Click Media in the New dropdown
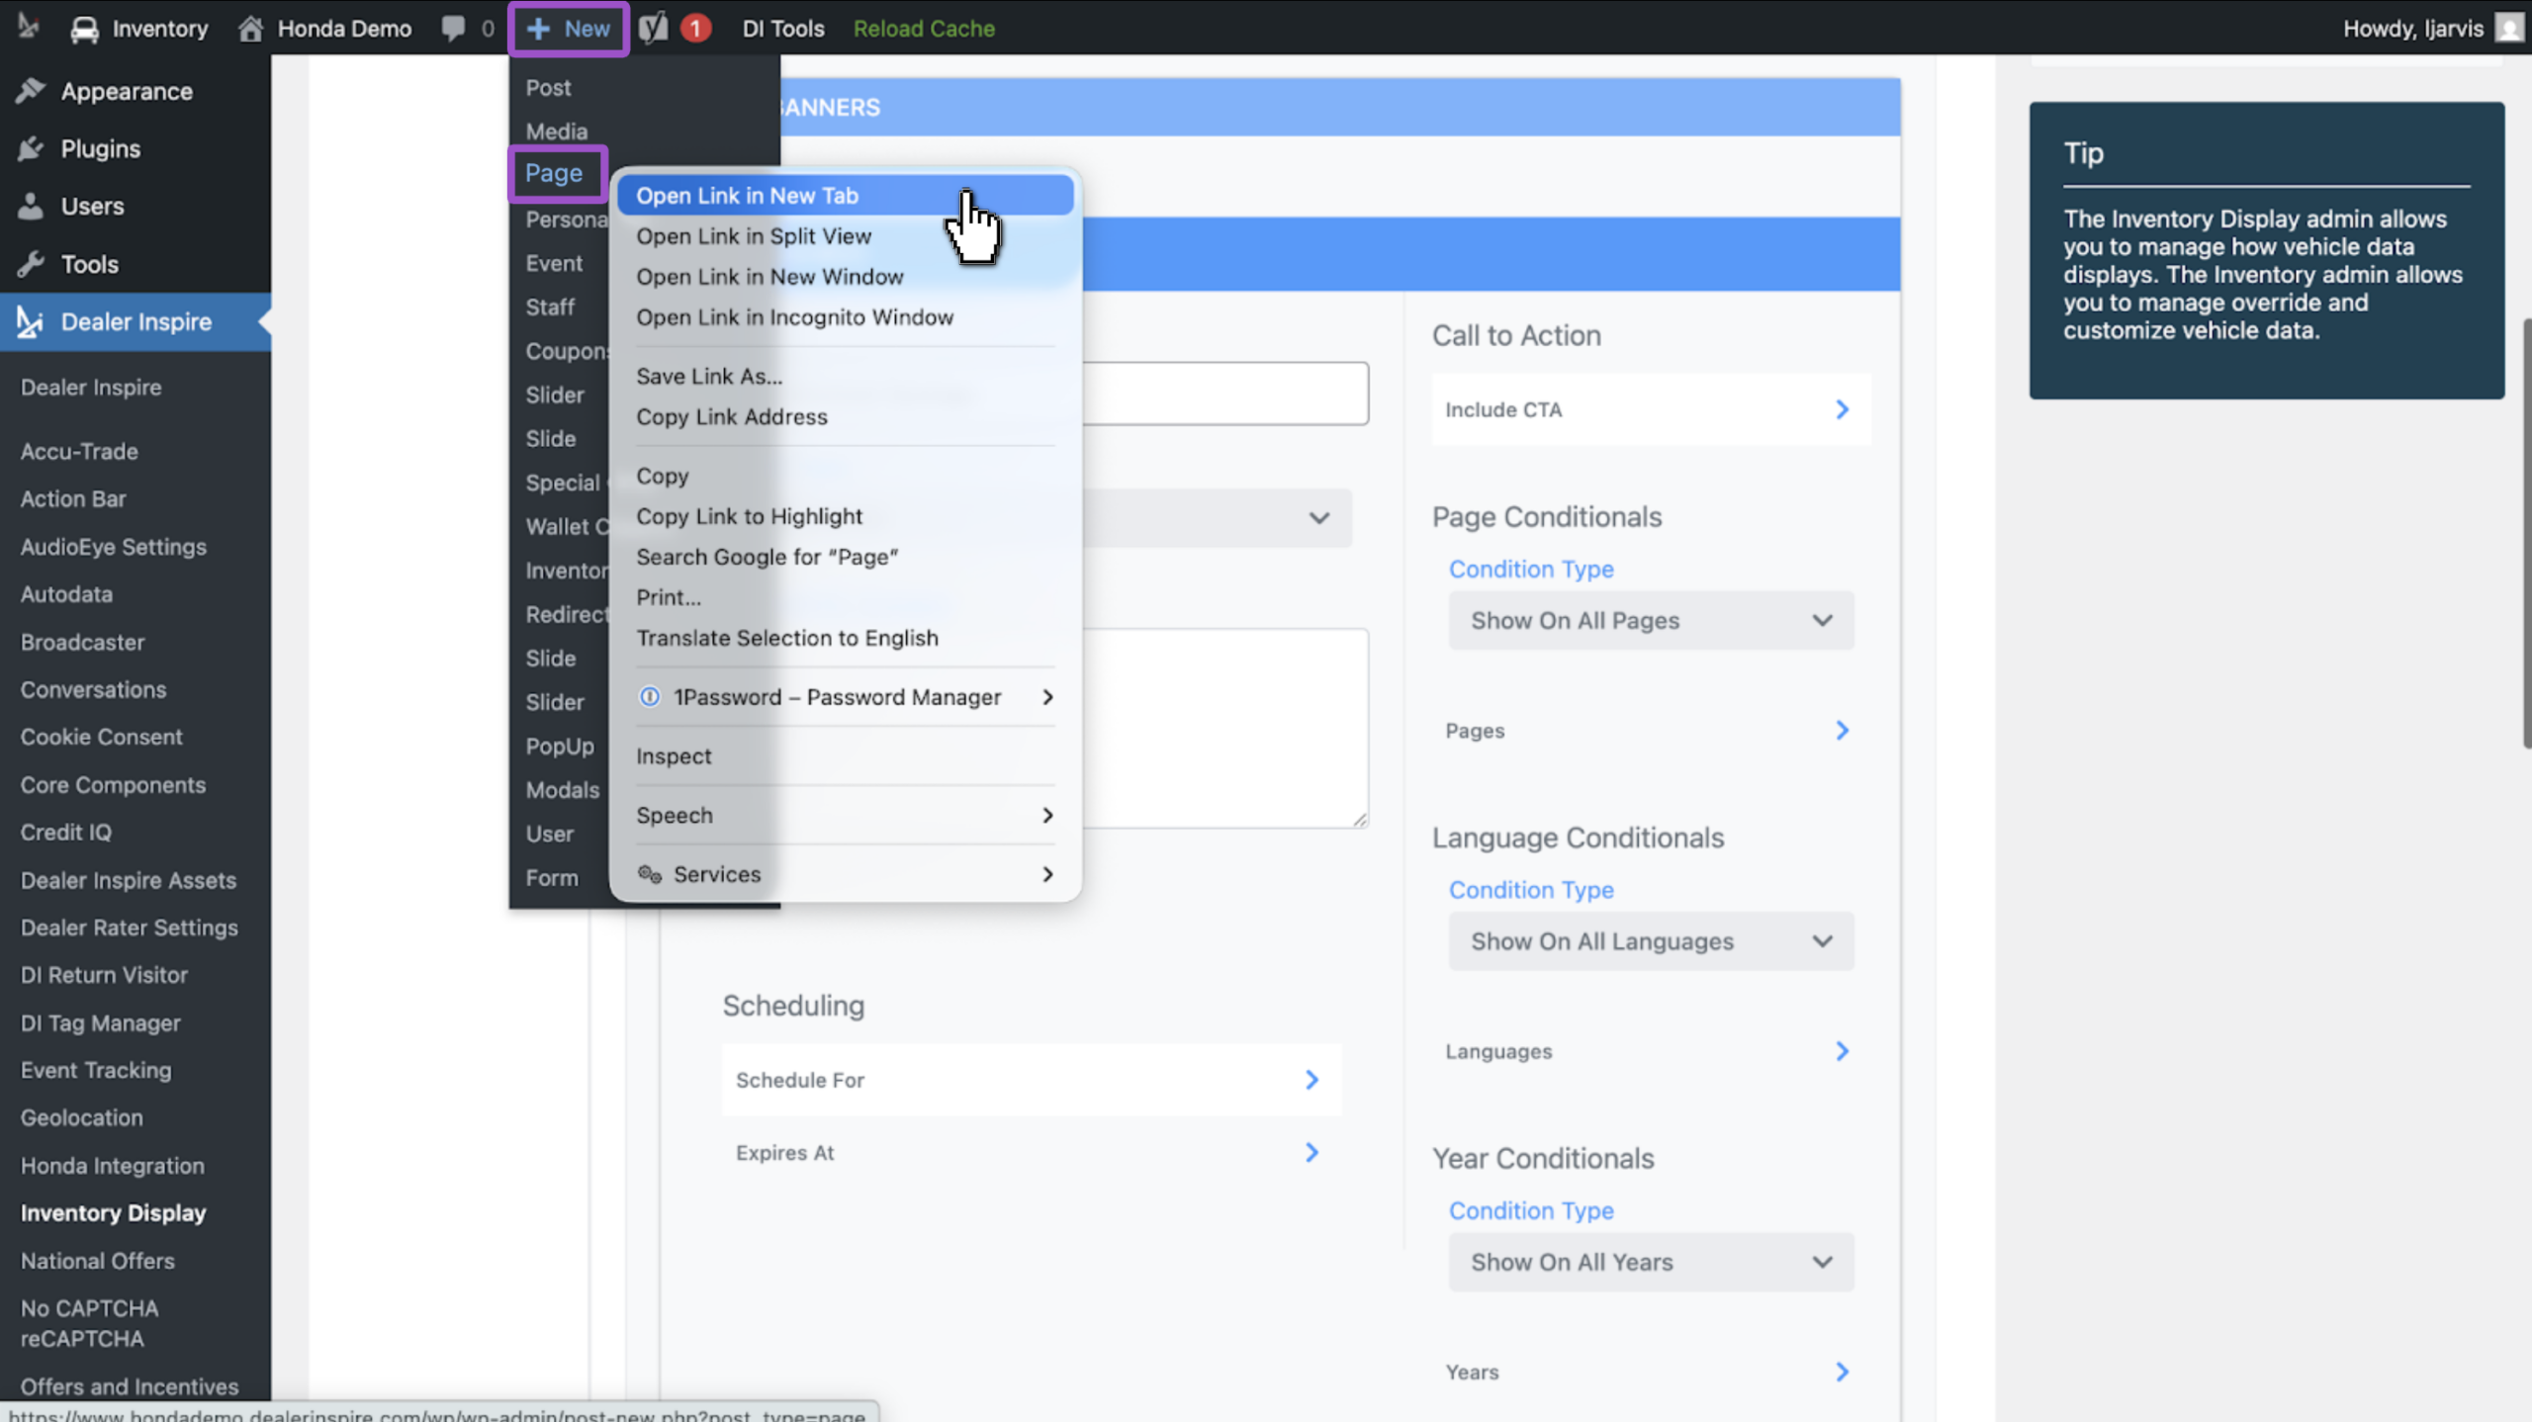 [557, 132]
